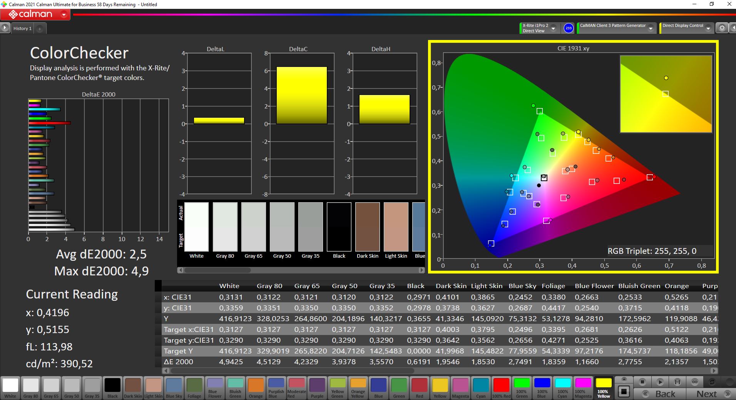Image resolution: width=736 pixels, height=400 pixels.
Task: Click the large pattern window square icon
Action: tap(624, 392)
